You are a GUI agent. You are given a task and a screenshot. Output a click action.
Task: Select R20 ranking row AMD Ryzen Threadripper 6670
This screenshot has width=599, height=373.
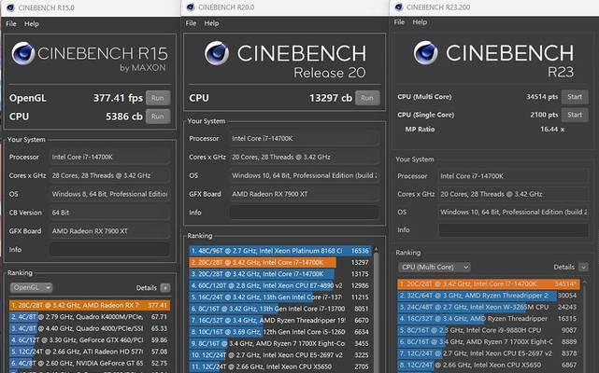[280, 321]
